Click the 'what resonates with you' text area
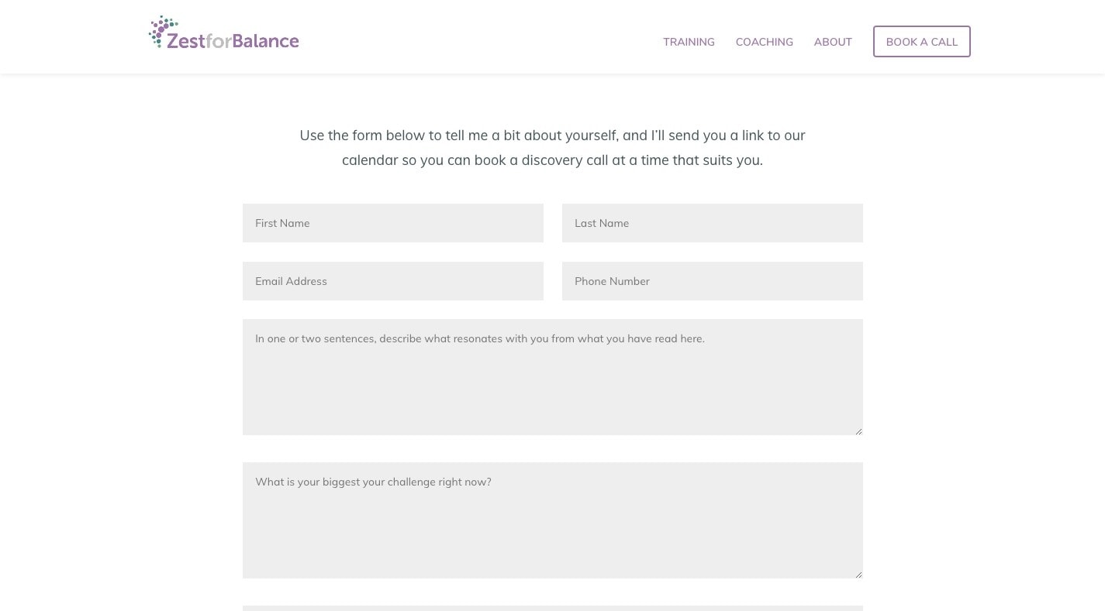This screenshot has width=1105, height=611. (x=553, y=377)
